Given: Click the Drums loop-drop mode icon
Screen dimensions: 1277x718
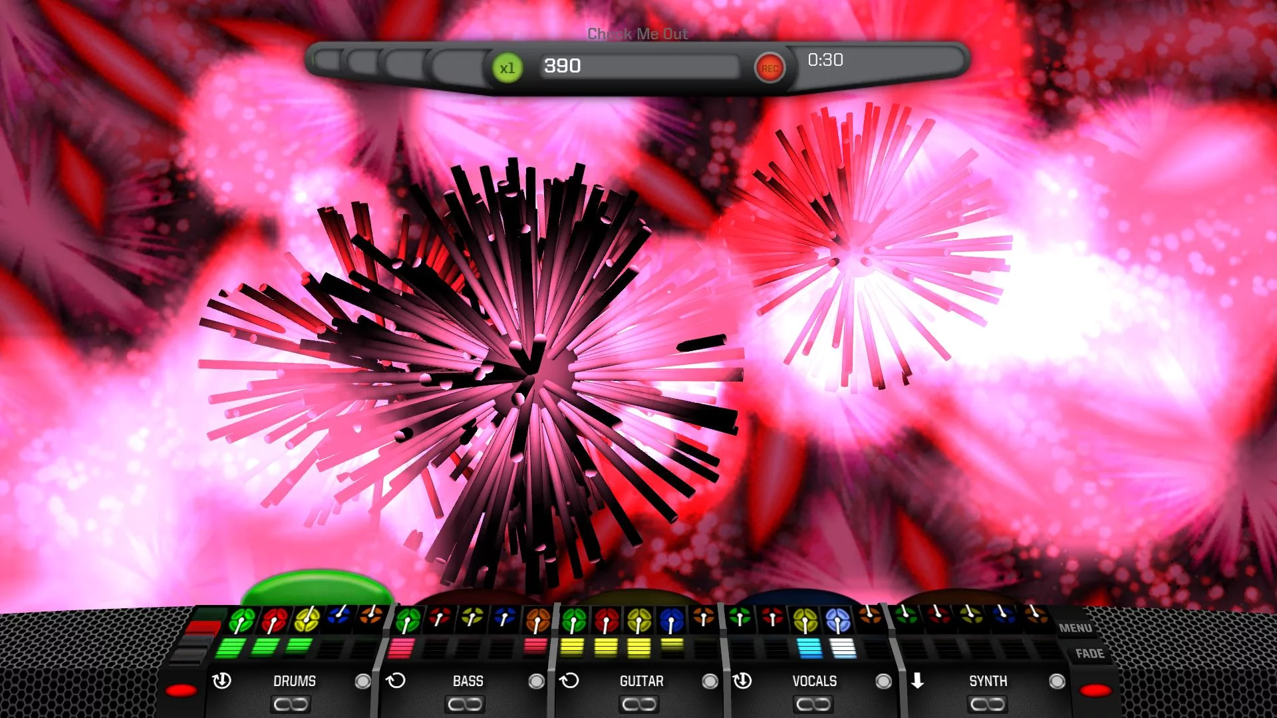Looking at the screenshot, I should (x=221, y=681).
